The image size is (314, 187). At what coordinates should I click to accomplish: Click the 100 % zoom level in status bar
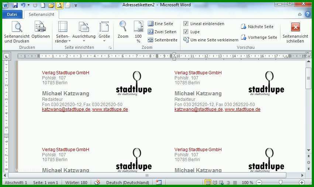(x=248, y=183)
